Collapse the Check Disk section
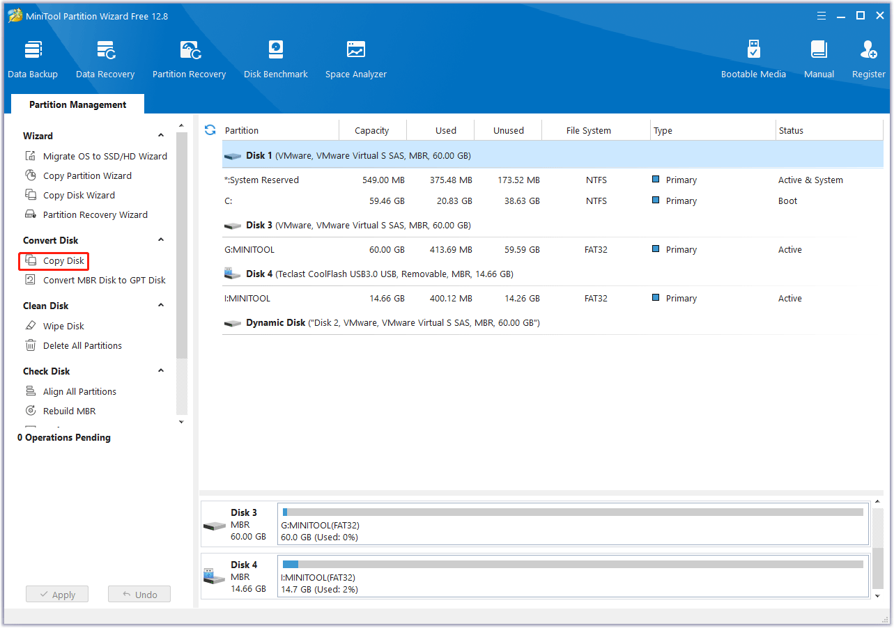The width and height of the screenshot is (894, 628). (161, 371)
